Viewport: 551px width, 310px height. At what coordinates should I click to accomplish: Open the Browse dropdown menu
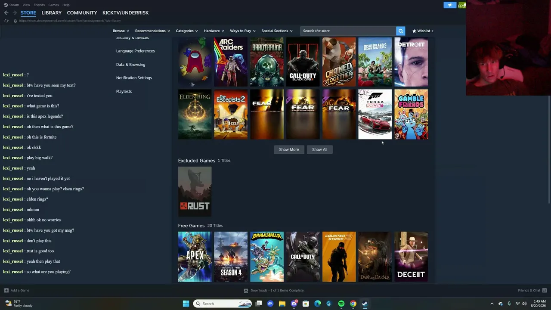(x=121, y=31)
